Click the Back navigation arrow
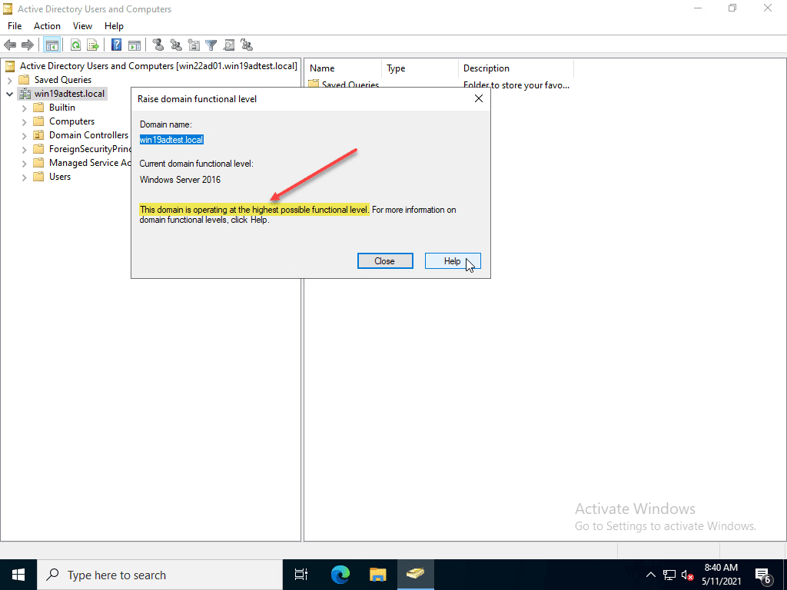787x590 pixels. point(10,45)
